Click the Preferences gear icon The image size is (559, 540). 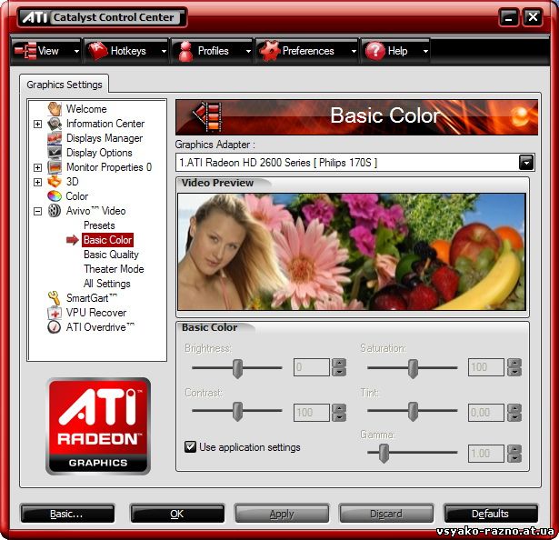[269, 51]
